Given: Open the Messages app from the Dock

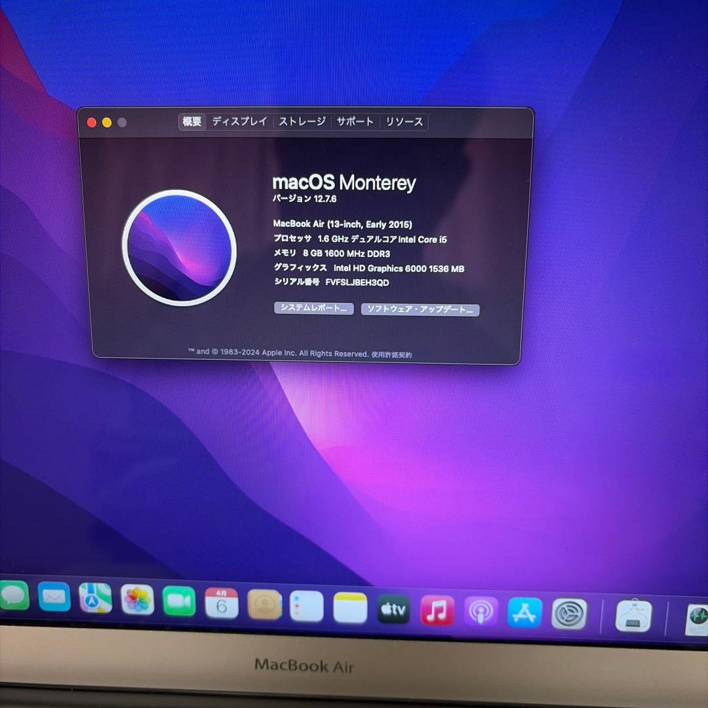Looking at the screenshot, I should tap(13, 598).
